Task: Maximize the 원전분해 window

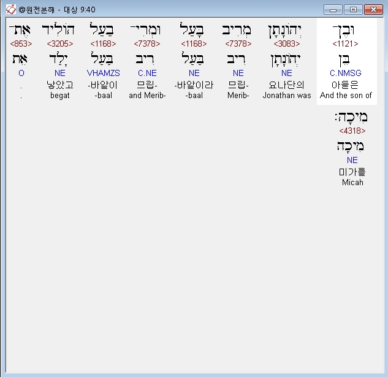Action: coord(353,10)
